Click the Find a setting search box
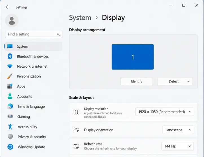The height and width of the screenshot is (157, 204). point(34,34)
